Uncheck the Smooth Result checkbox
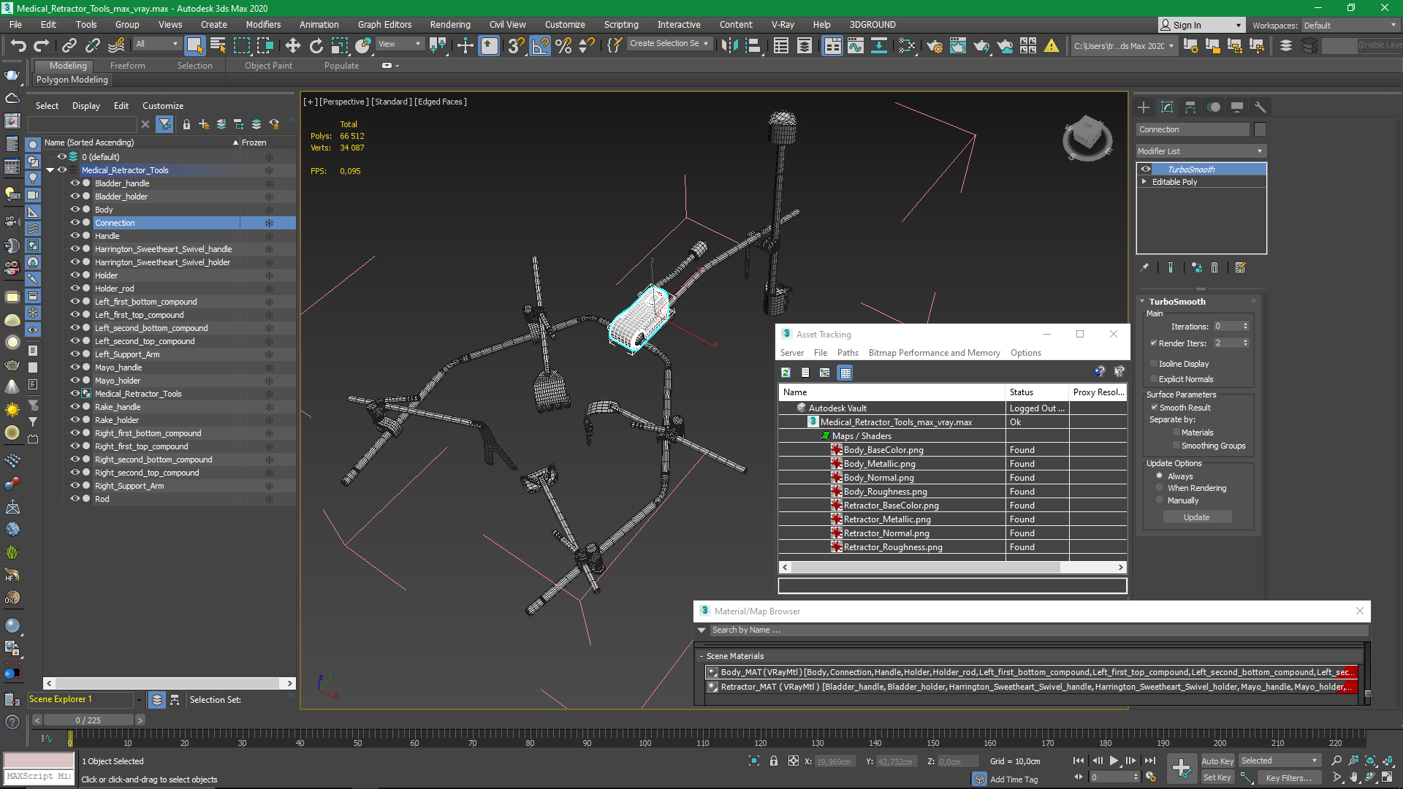 (x=1154, y=408)
